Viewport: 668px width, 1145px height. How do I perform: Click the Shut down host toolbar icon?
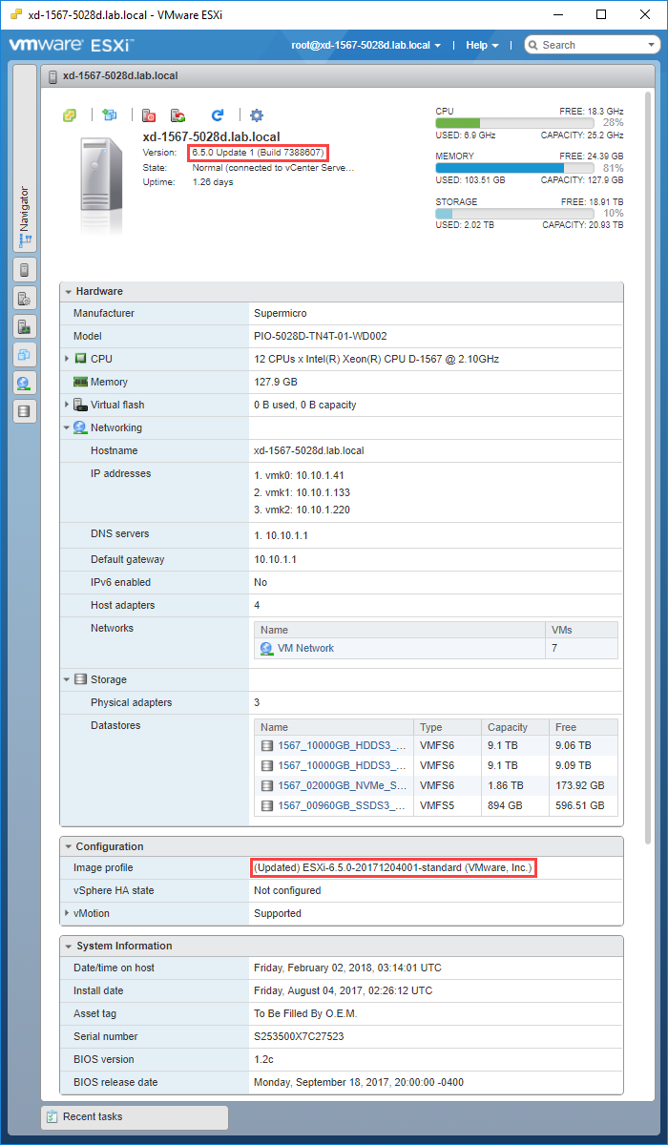[x=149, y=115]
